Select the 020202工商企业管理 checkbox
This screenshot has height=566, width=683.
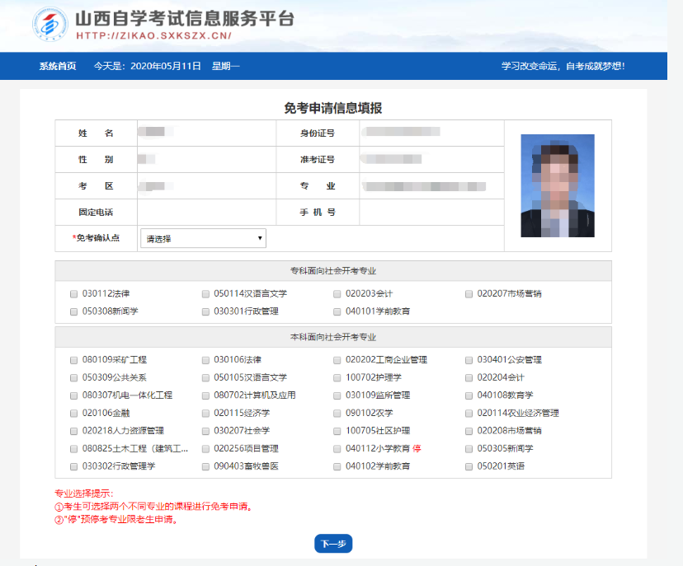point(337,360)
